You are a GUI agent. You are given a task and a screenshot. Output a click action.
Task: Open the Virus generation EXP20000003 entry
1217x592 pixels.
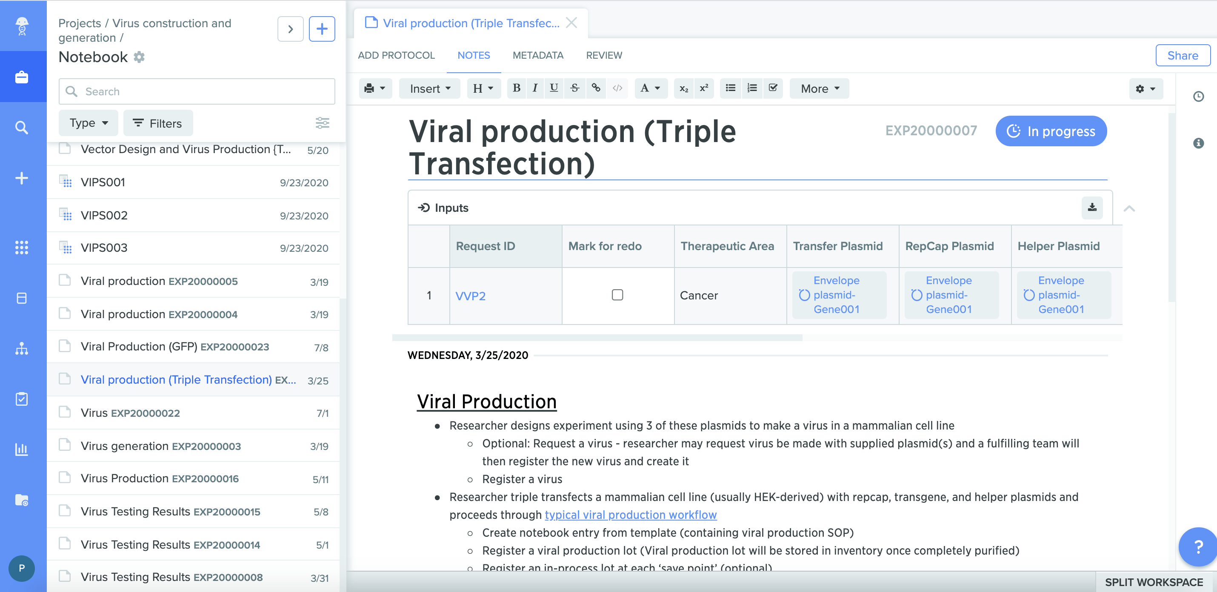point(194,446)
